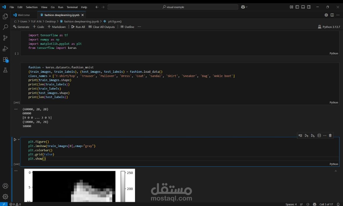This screenshot has width=343, height=206.
Task: Switch to the Welcome tab
Action: 24,15
